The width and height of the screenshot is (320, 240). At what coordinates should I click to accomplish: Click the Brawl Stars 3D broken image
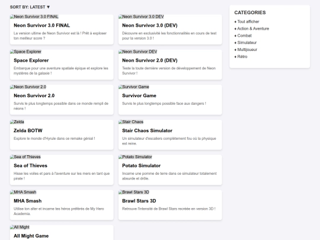(134, 192)
